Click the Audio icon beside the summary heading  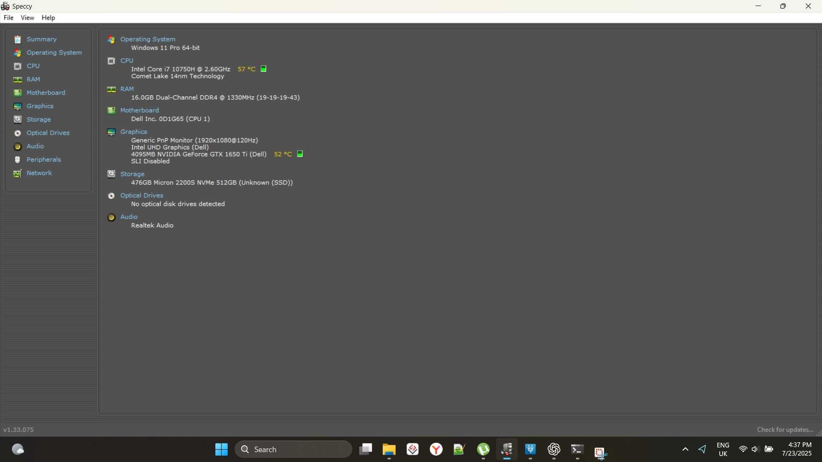click(111, 217)
